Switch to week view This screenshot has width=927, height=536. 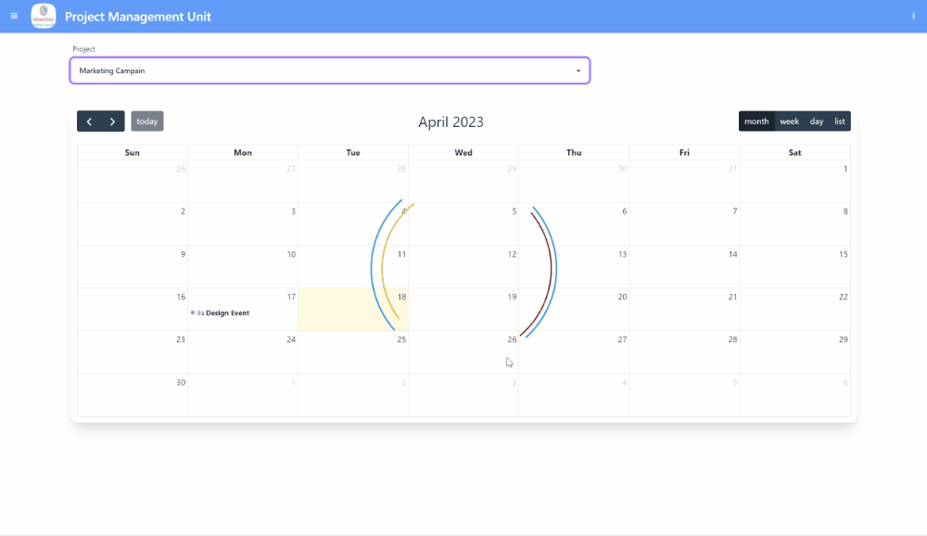click(x=789, y=121)
